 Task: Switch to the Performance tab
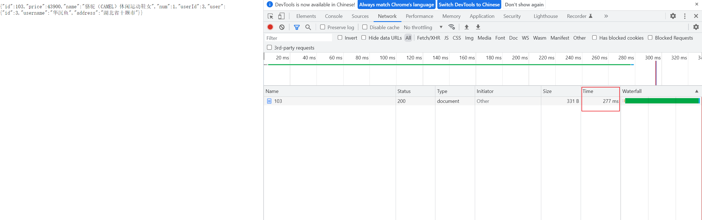tap(419, 16)
